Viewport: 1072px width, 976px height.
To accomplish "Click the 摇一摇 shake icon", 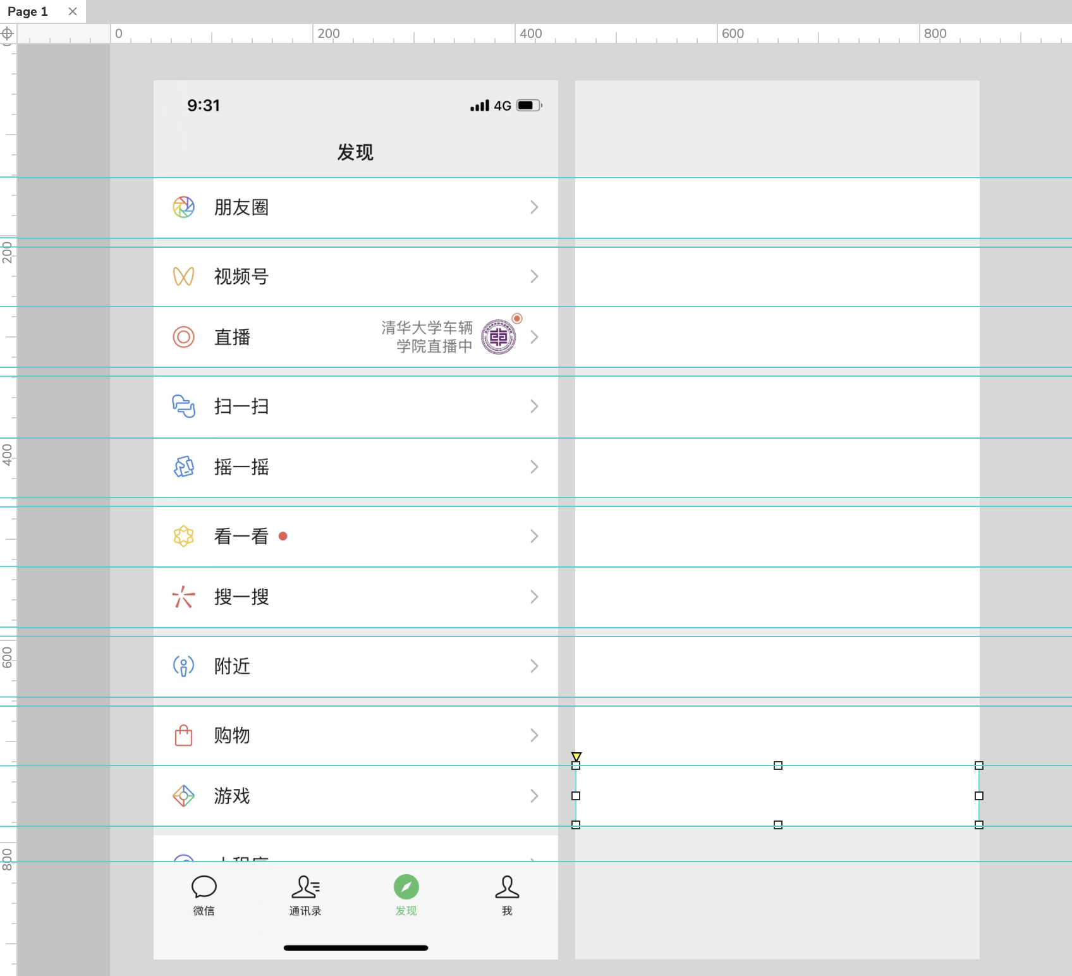I will pos(183,467).
